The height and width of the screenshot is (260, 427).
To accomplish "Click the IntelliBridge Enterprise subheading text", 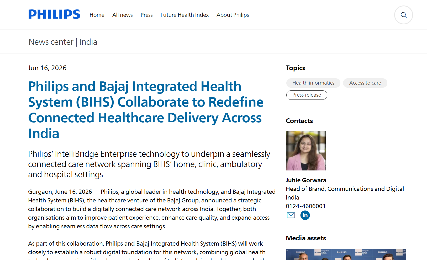I will (x=149, y=164).
